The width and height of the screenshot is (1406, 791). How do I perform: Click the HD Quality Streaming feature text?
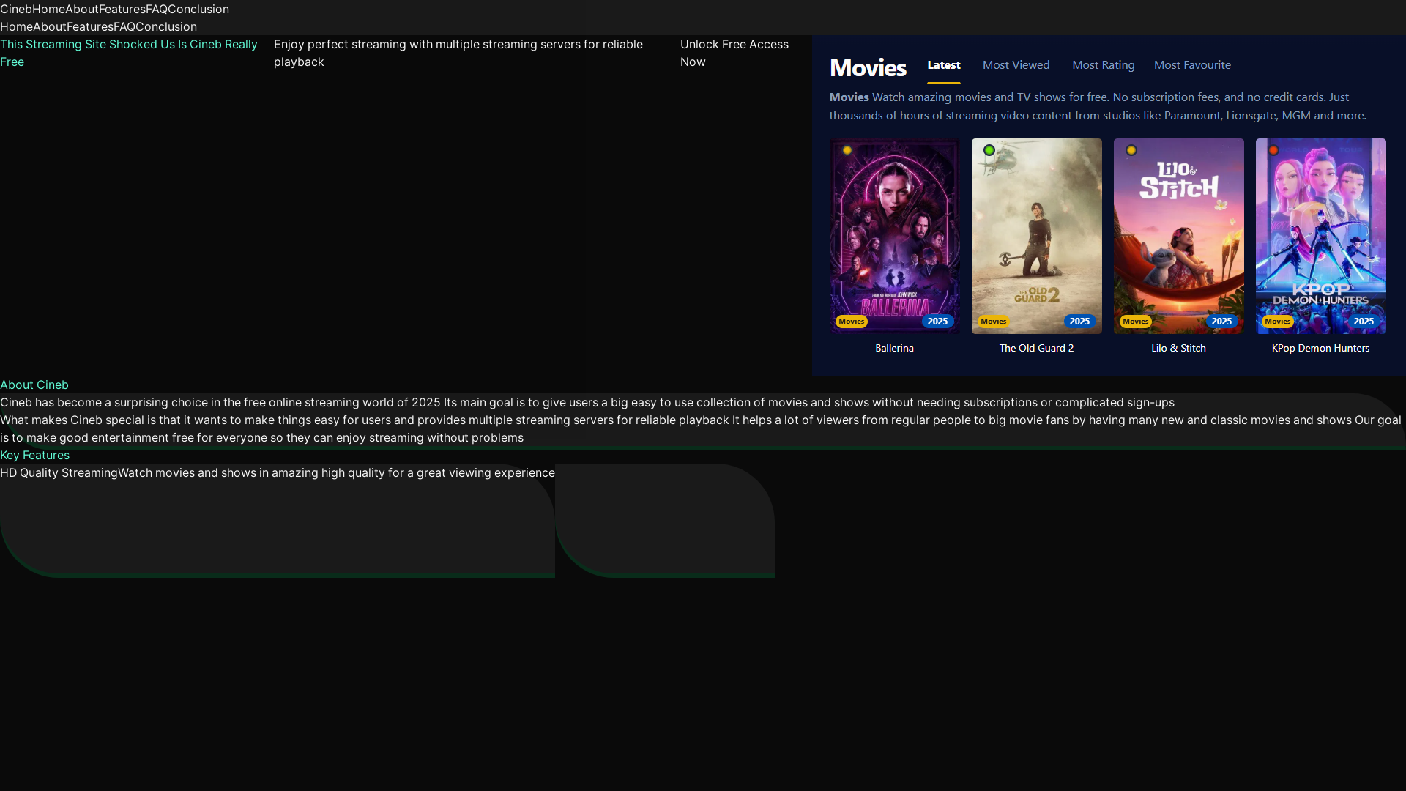(x=59, y=472)
